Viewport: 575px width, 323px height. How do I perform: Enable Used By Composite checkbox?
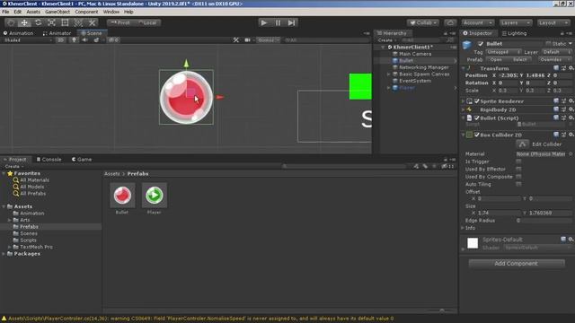[x=518, y=177]
